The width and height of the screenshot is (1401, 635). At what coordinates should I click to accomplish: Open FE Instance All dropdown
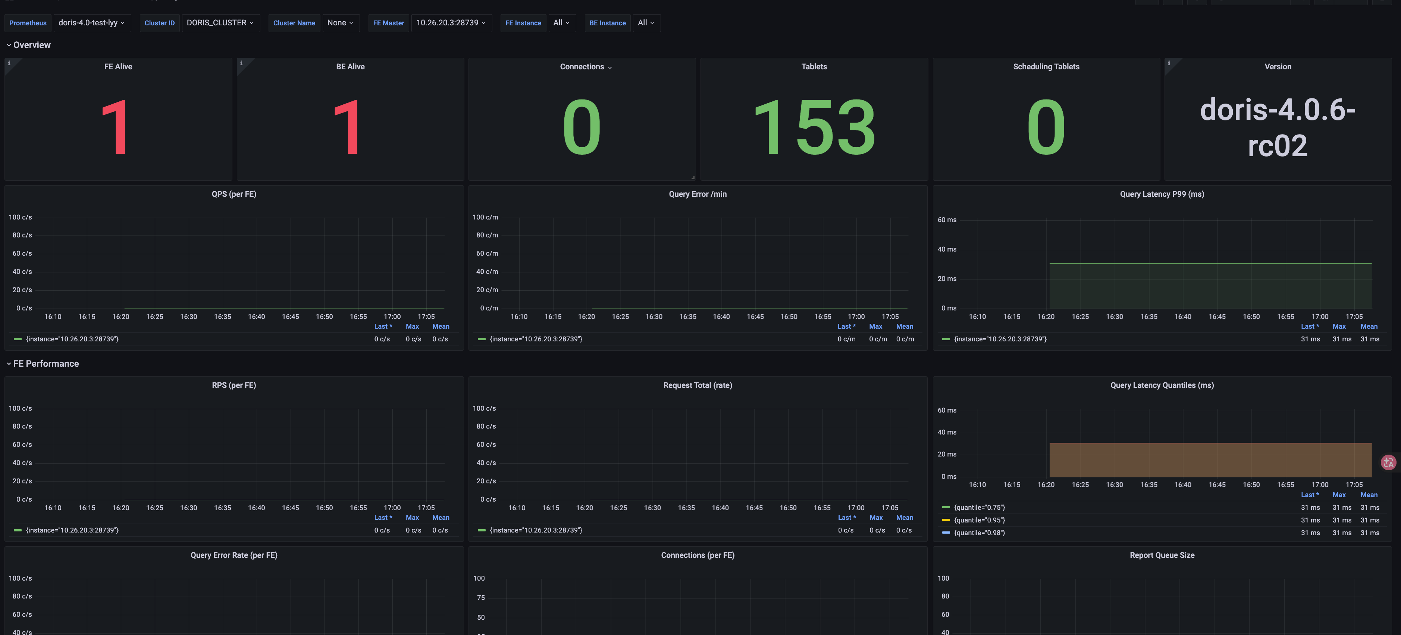pos(561,23)
